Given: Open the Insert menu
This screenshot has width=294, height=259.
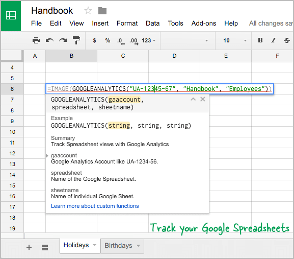Looking at the screenshot, I should coord(100,23).
